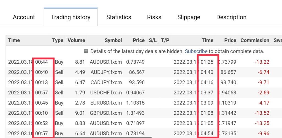The image size is (282, 138).
Task: Click the 8.83 volume value
Action: coord(80,123)
